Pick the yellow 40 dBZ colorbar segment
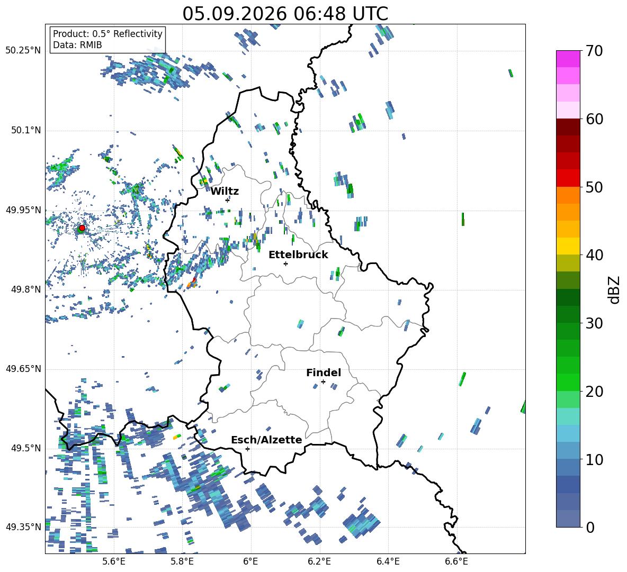 click(568, 246)
